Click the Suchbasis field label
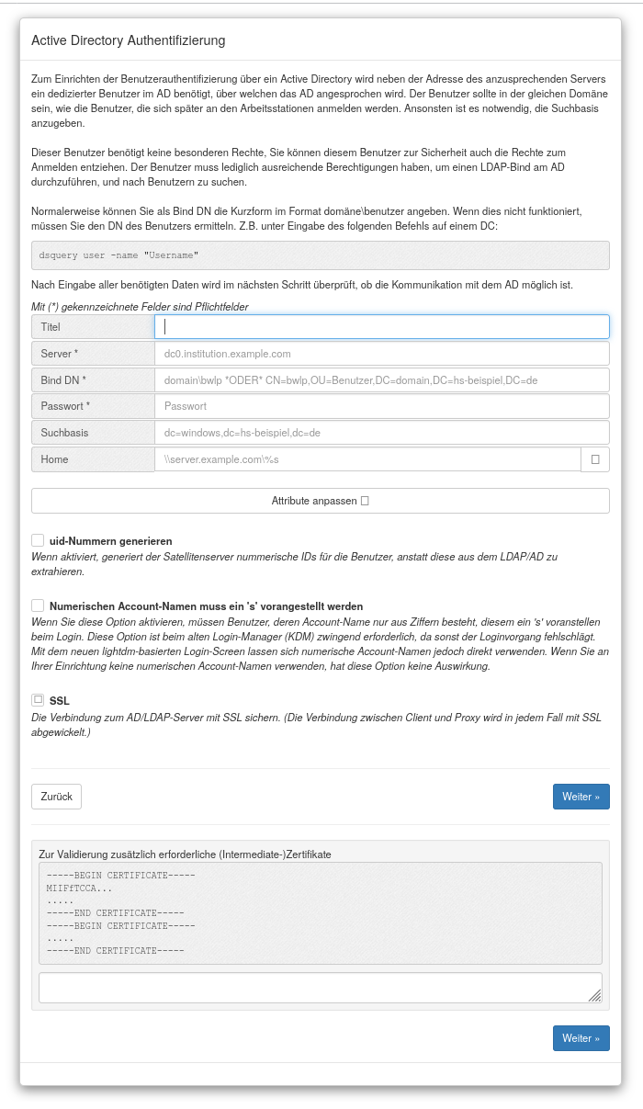This screenshot has height=1109, width=643. (93, 433)
